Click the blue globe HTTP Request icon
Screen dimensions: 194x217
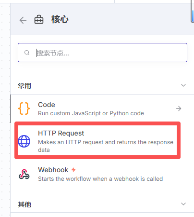click(x=24, y=141)
